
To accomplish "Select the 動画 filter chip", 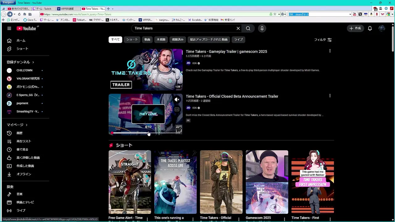I will point(148,39).
